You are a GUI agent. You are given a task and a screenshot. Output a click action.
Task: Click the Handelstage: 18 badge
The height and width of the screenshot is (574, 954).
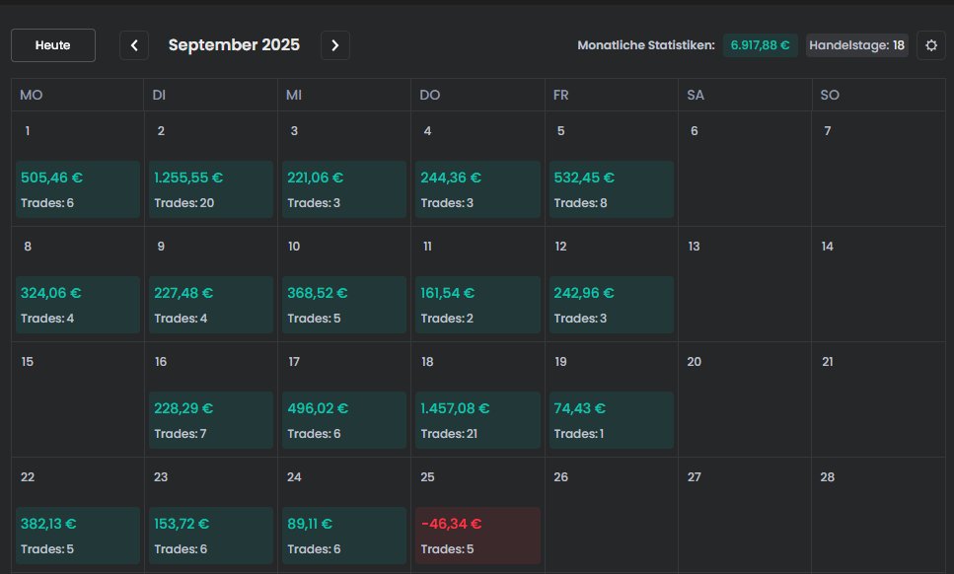point(856,45)
